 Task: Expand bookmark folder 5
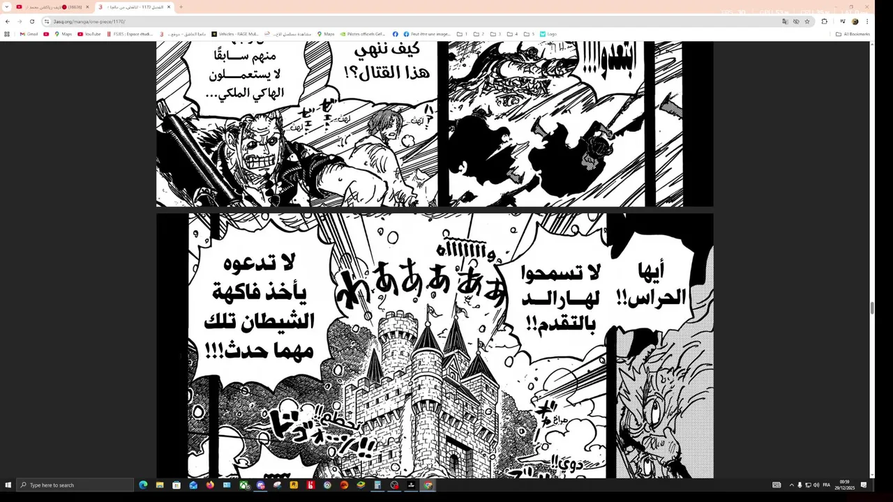[x=529, y=34]
